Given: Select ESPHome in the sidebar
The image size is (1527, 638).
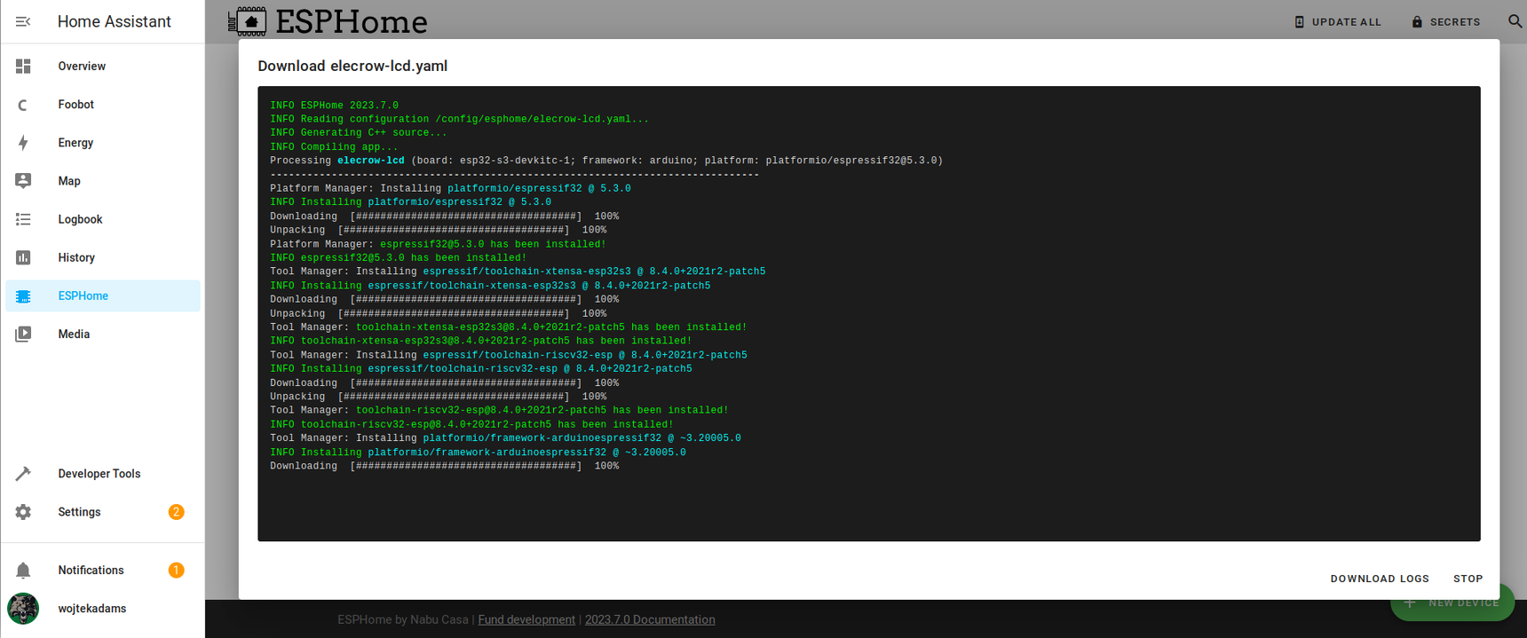Looking at the screenshot, I should click(x=103, y=295).
